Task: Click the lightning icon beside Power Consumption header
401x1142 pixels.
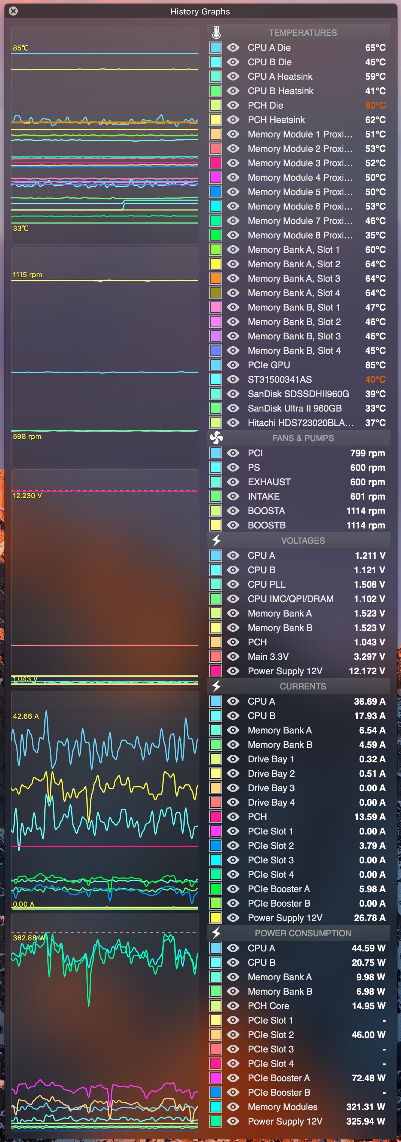Action: click(216, 933)
